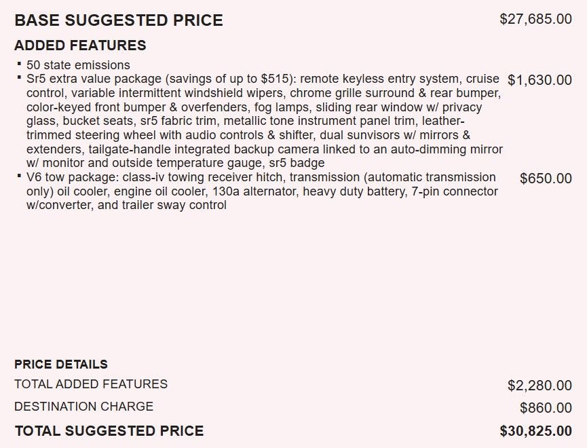The image size is (587, 448).
Task: Click the ADDED FEATURES heading
Action: tap(80, 45)
